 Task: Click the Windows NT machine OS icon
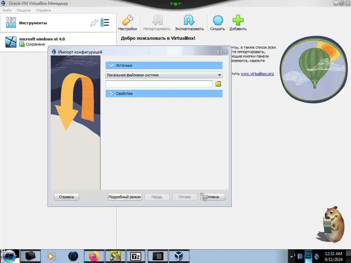pyautogui.click(x=11, y=42)
